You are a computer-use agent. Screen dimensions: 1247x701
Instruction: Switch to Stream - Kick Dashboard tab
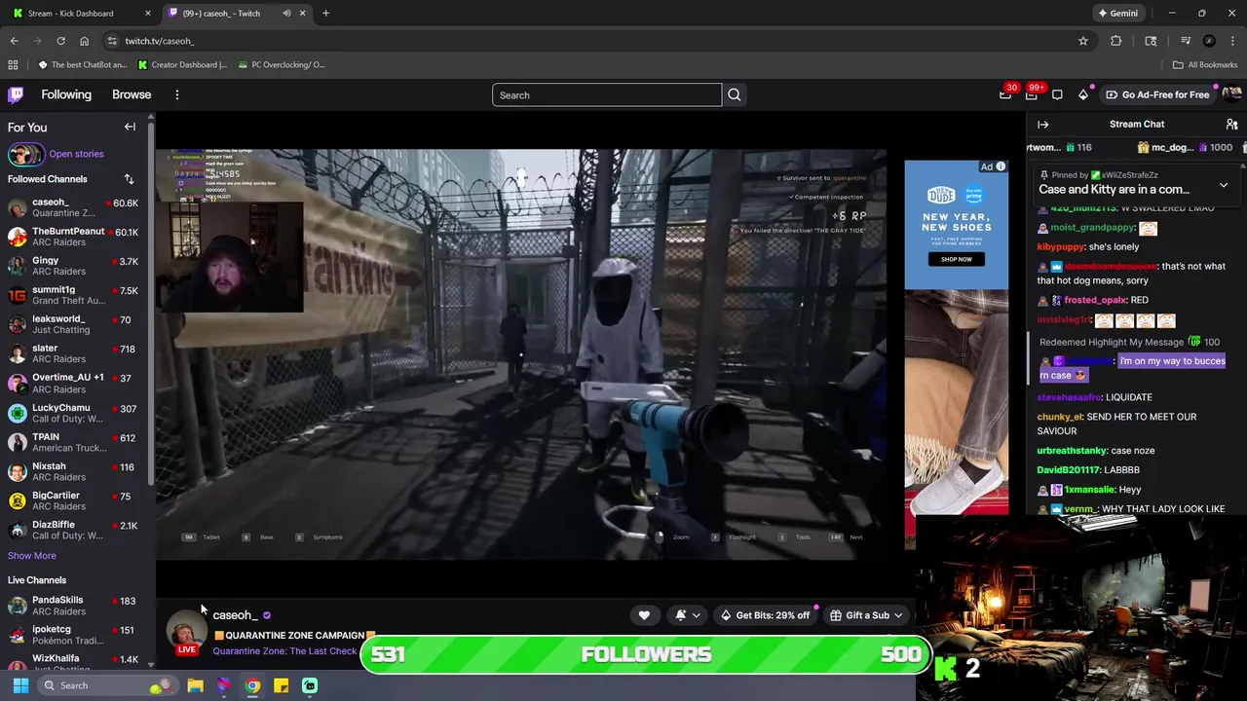click(x=80, y=13)
